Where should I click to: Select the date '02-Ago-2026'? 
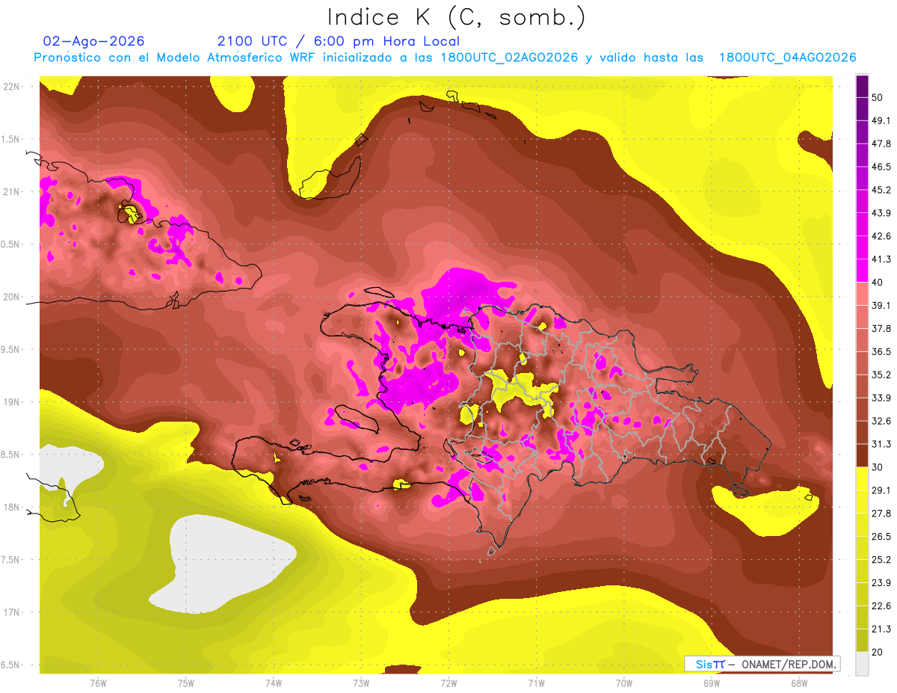[94, 41]
